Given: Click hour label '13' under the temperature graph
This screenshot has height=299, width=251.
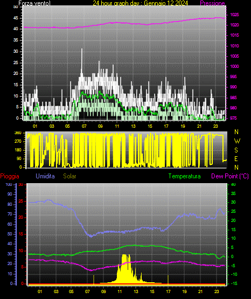Looking at the screenshot, I should tap(136, 291).
